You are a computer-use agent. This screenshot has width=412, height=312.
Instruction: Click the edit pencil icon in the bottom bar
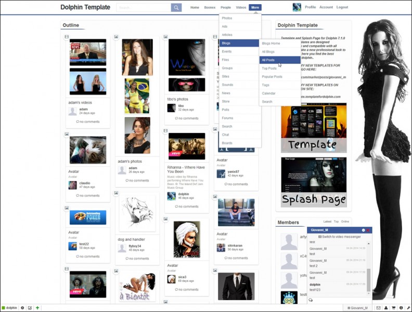coord(30,308)
